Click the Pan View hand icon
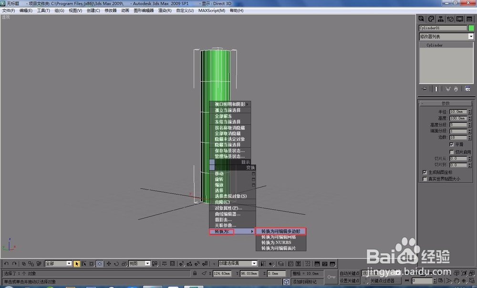 coord(456,280)
